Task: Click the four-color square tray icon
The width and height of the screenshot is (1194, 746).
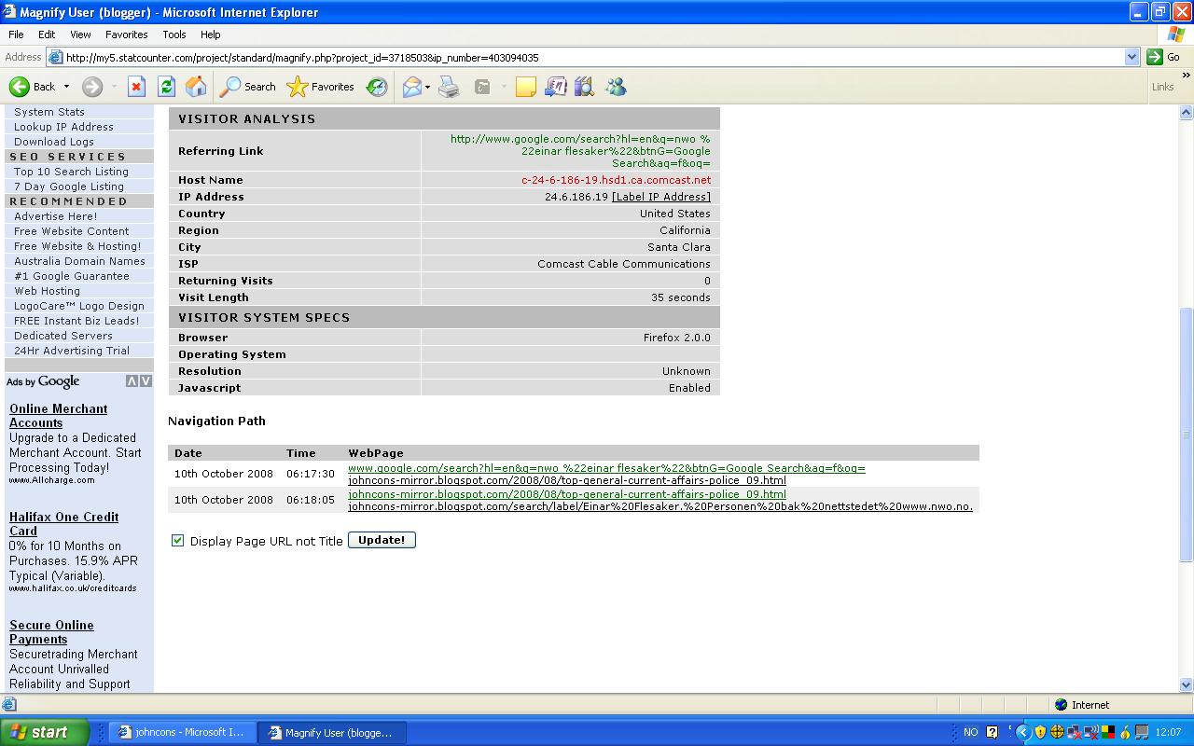Action: pyautogui.click(x=1108, y=733)
